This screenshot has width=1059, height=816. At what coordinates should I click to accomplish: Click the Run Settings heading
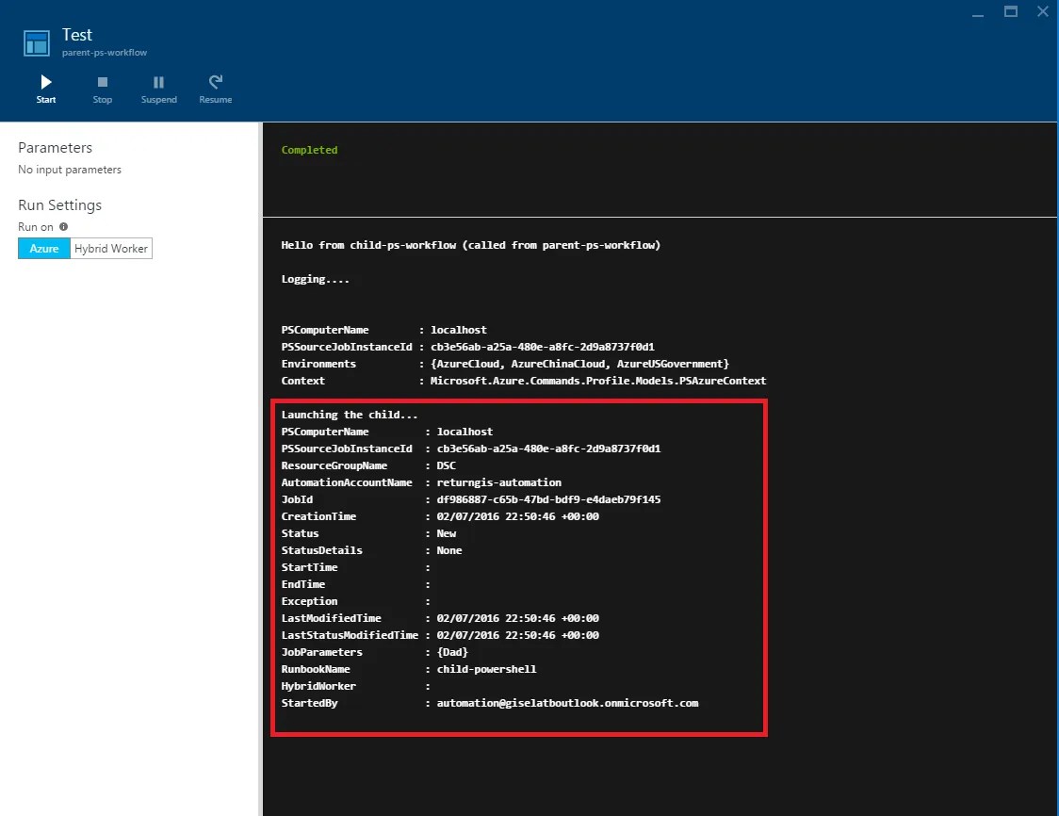(59, 204)
